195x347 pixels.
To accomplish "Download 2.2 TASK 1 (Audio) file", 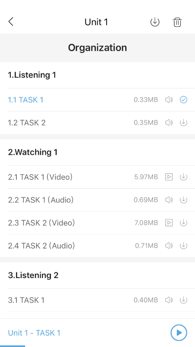I will pyautogui.click(x=183, y=200).
